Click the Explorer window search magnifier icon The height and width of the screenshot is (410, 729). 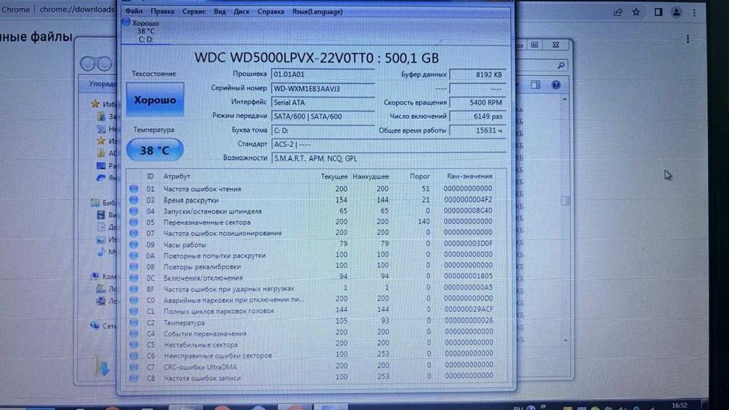[561, 66]
